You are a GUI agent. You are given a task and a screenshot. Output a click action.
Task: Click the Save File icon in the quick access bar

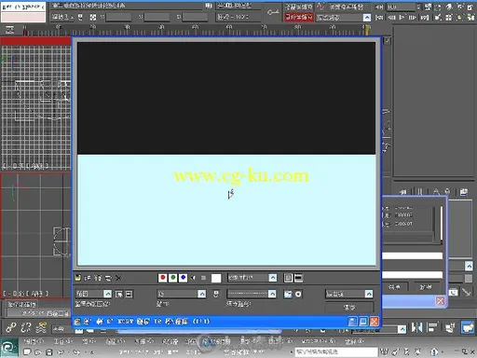pyautogui.click(x=49, y=351)
